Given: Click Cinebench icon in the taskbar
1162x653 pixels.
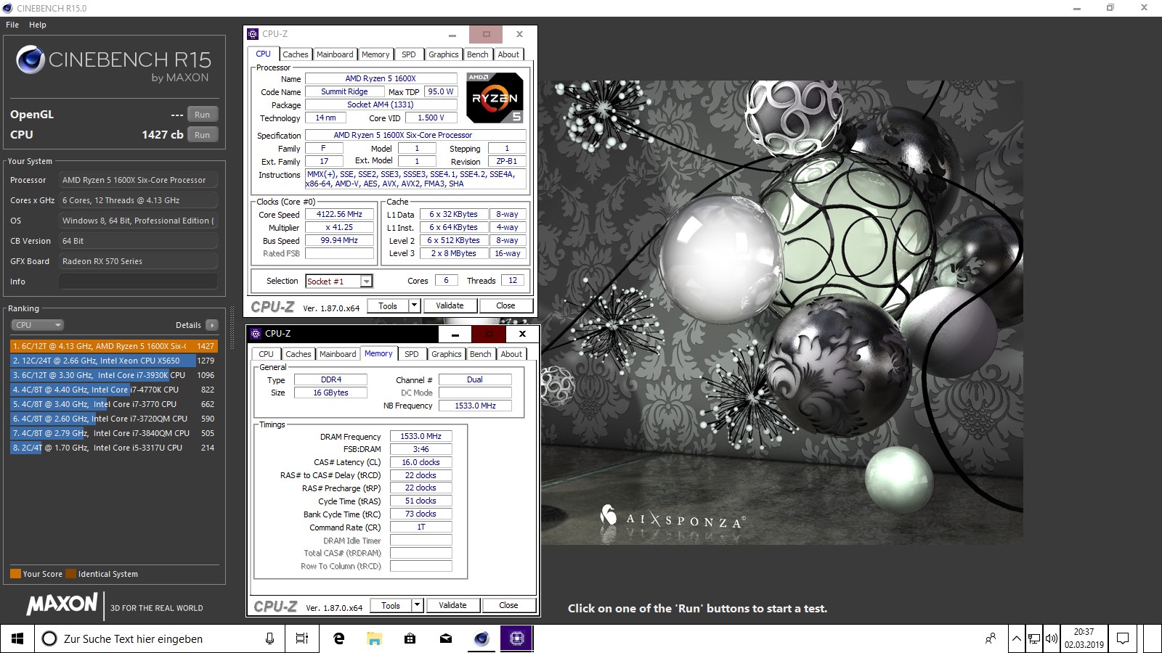Looking at the screenshot, I should 482,638.
